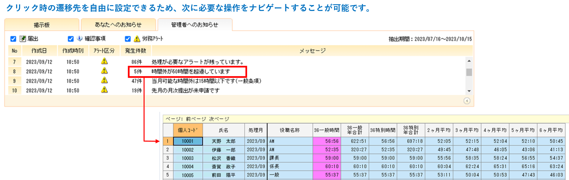The image size is (569, 180).
Task: Go to 次ページ in the overtime table
Action: [x=219, y=119]
